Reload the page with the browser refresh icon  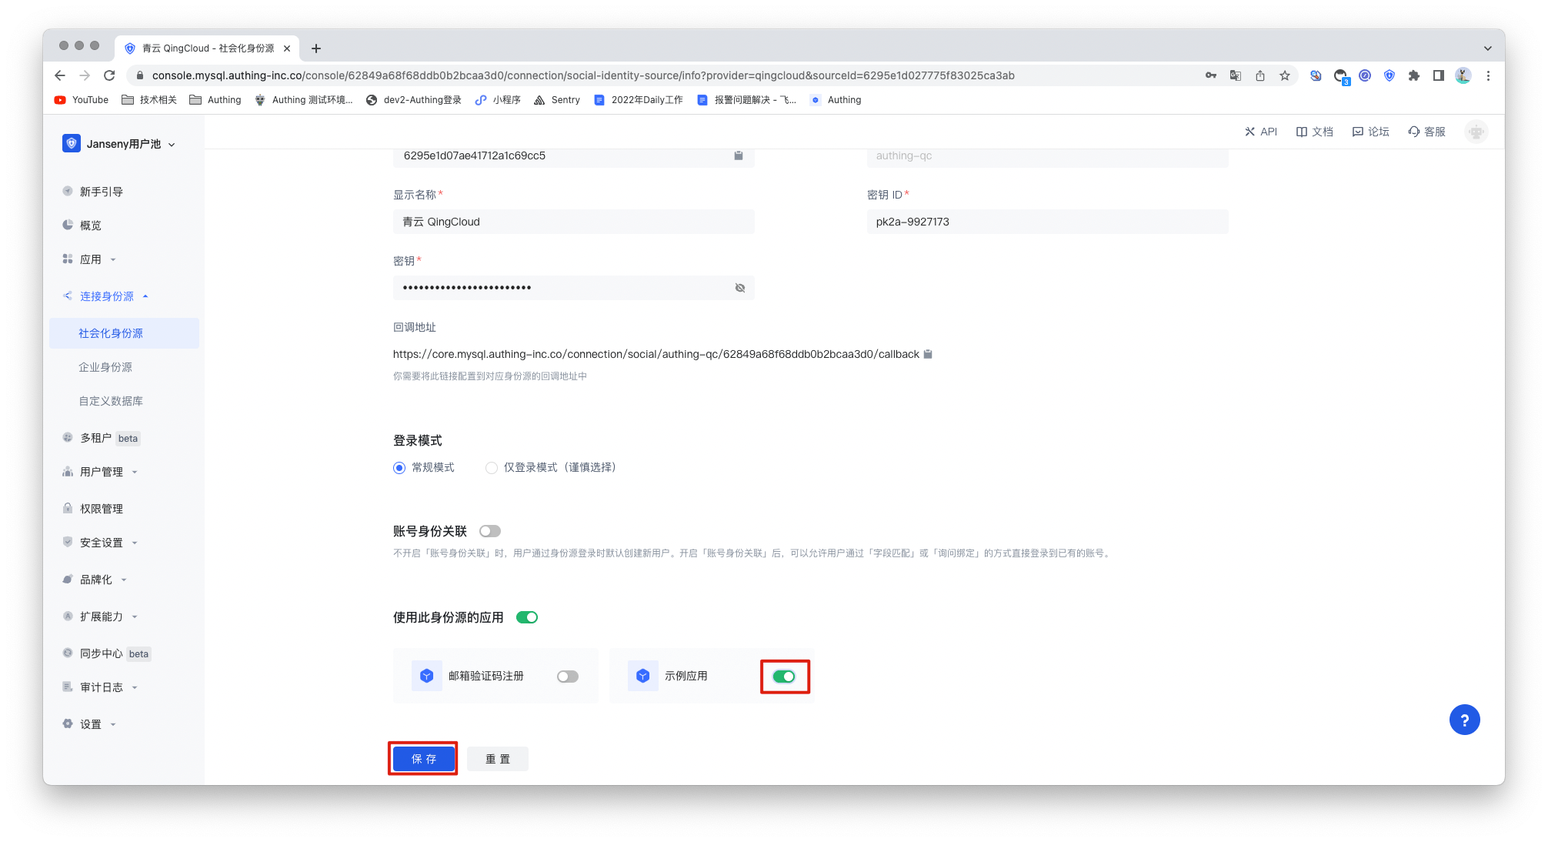pos(109,75)
